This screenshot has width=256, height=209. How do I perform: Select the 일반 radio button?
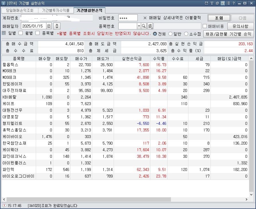click(x=170, y=34)
